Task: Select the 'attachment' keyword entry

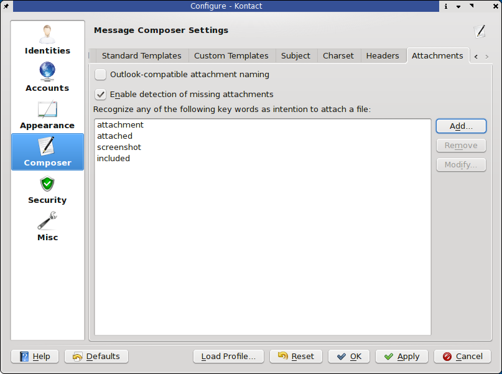Action: [121, 125]
